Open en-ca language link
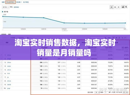The image size is (130, 95). pos(9,81)
